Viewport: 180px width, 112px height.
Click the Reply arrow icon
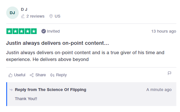coord(52,75)
